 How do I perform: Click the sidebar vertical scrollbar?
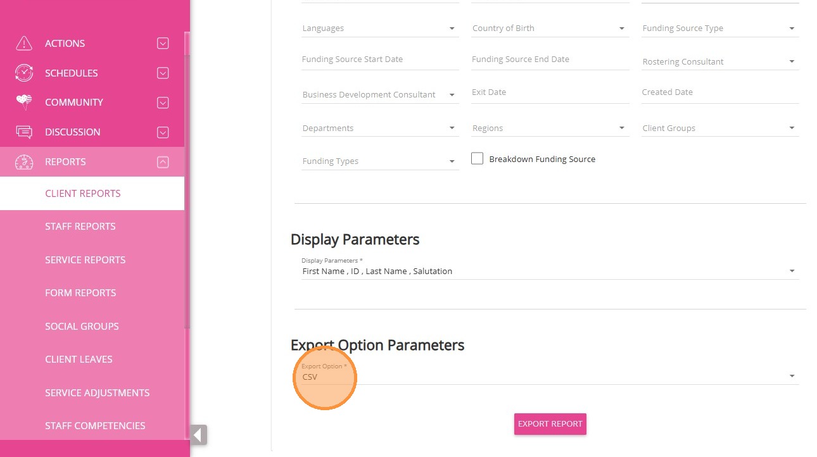tap(187, 190)
